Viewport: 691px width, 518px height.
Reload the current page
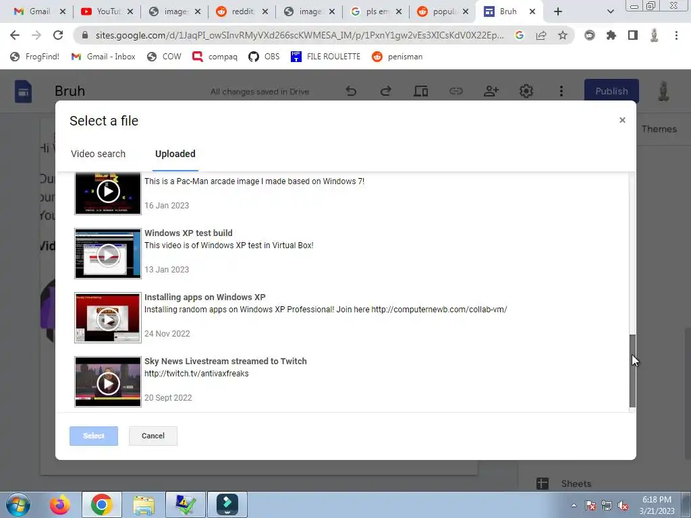pyautogui.click(x=58, y=35)
